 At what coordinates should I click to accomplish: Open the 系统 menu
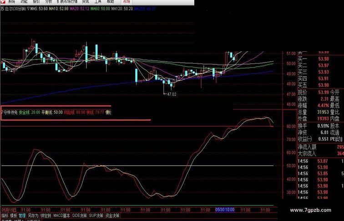[11, 2]
